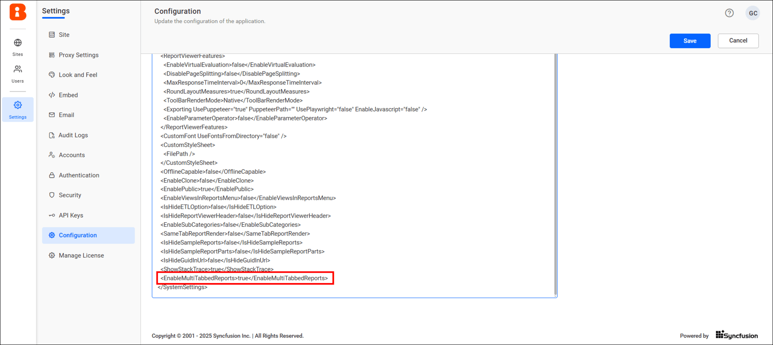Viewport: 773px width, 345px height.
Task: Click the Embed code icon
Action: pyautogui.click(x=52, y=95)
